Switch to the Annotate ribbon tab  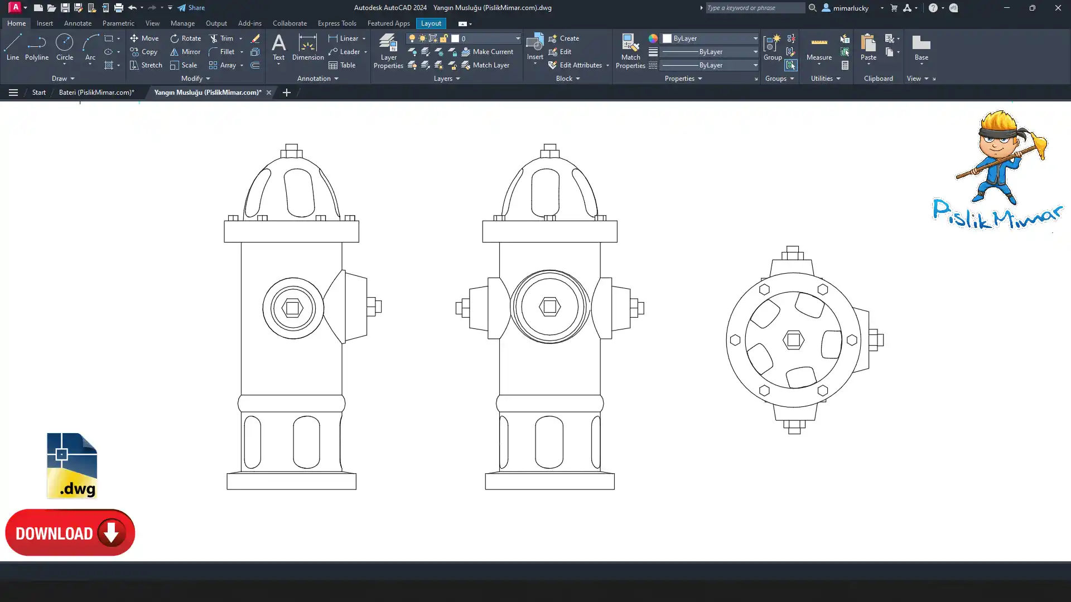click(78, 23)
